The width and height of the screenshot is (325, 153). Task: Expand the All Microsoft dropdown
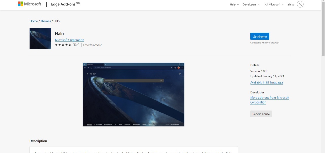pos(274,4)
